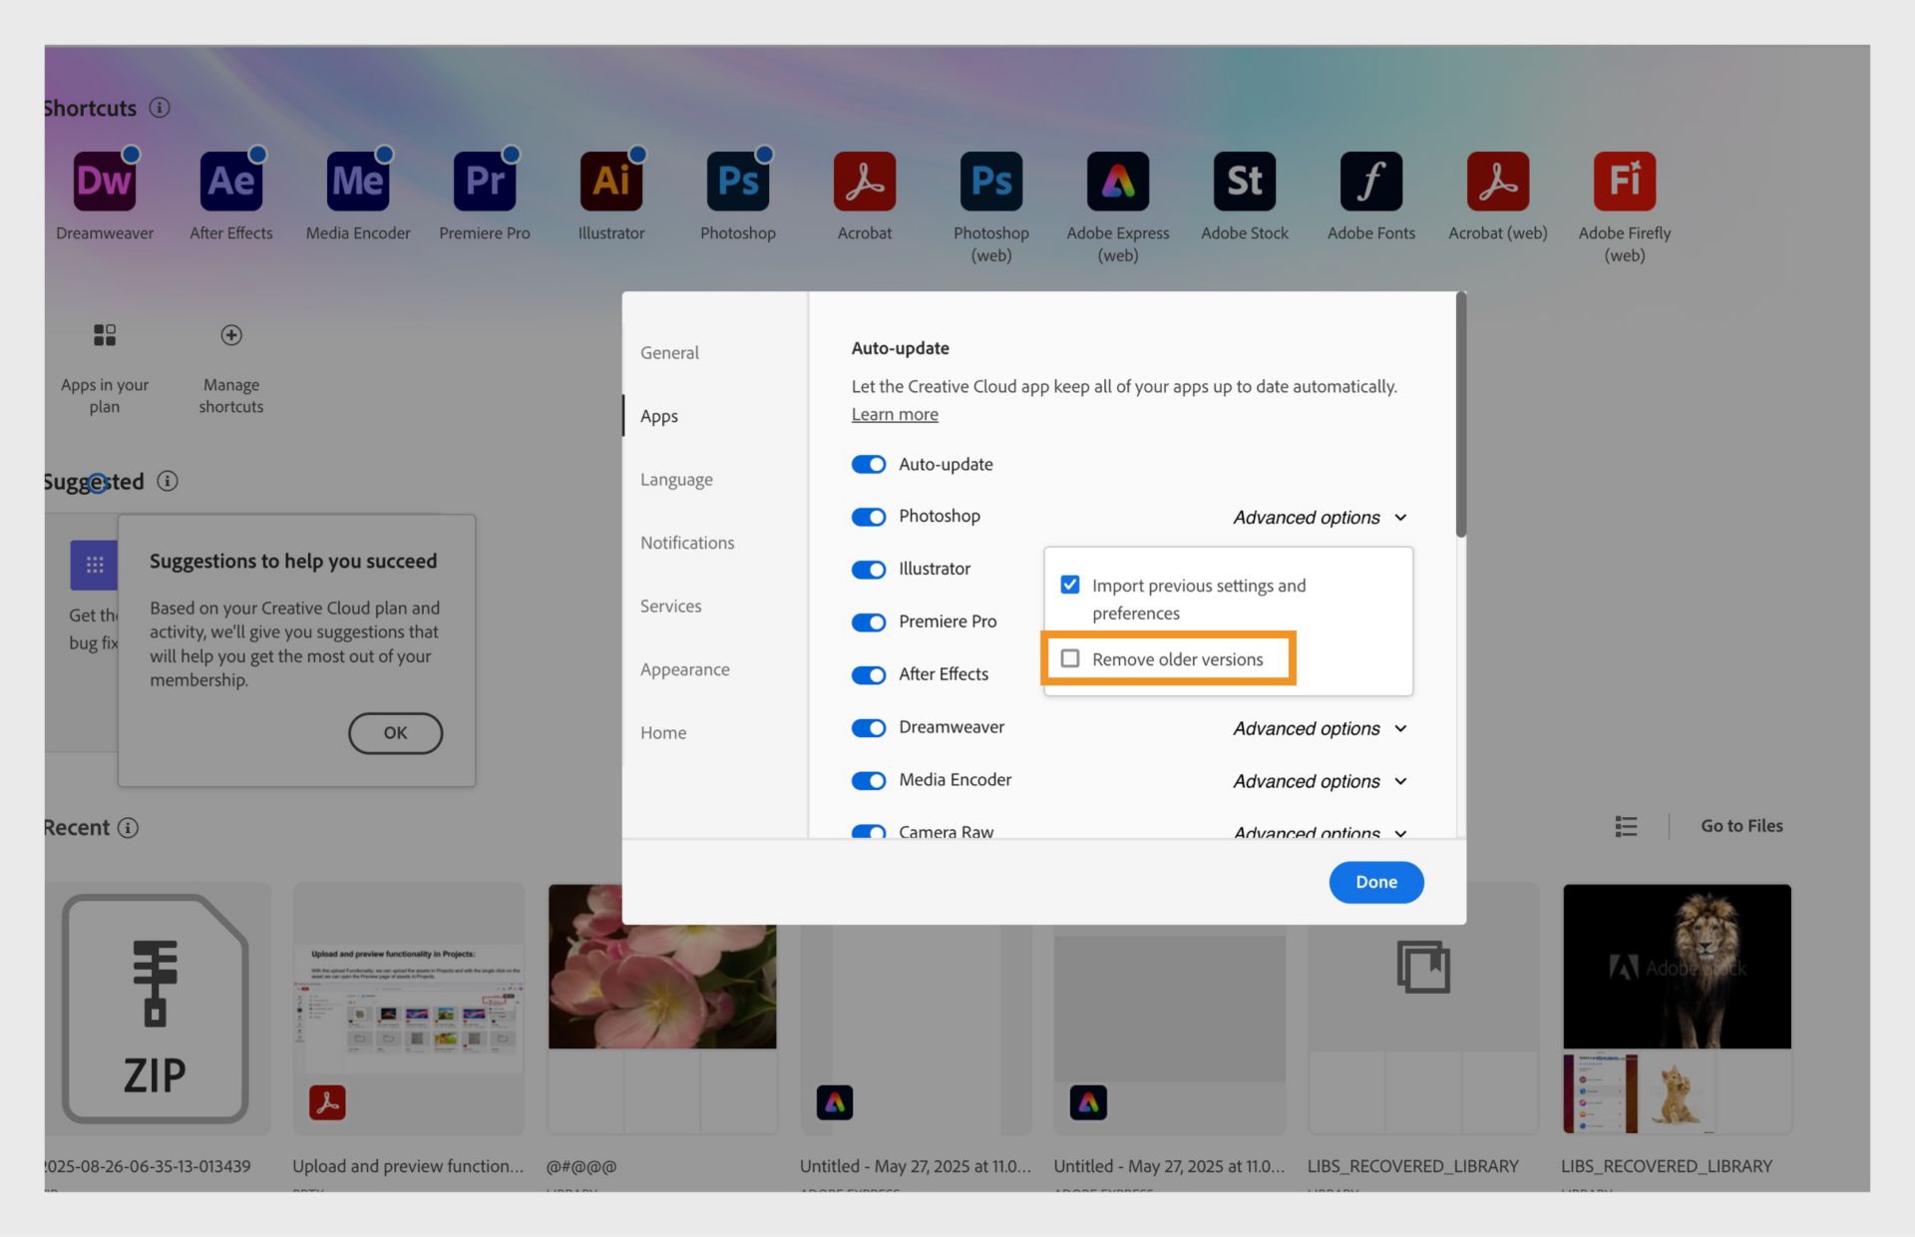This screenshot has height=1237, width=1915.
Task: Click the Media Encoder app icon
Action: tap(357, 182)
